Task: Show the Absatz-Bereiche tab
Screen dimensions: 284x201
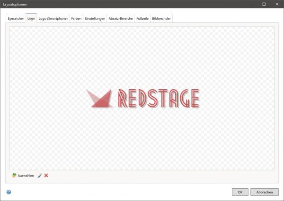Action: [120, 19]
